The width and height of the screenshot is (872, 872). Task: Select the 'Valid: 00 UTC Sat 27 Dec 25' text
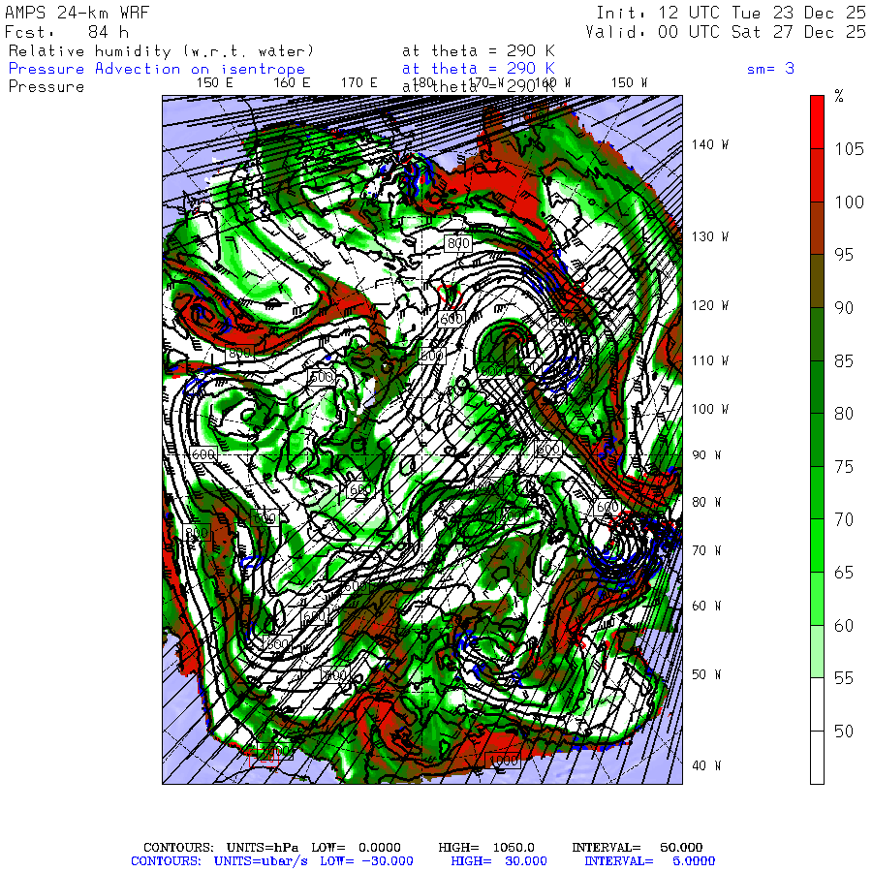point(725,32)
